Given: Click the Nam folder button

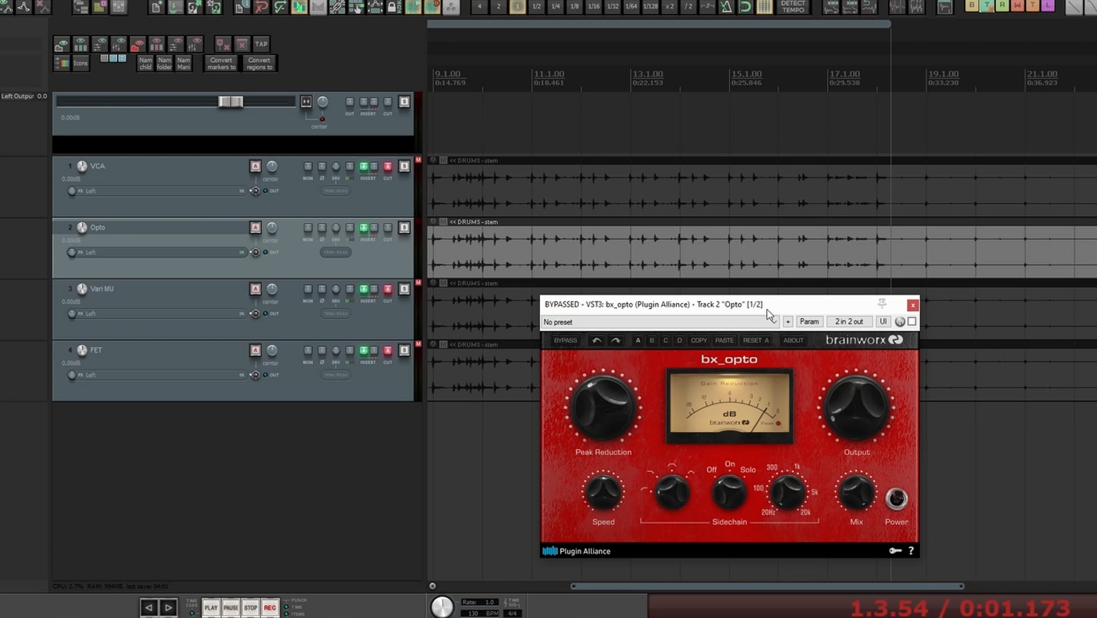Looking at the screenshot, I should [x=165, y=64].
